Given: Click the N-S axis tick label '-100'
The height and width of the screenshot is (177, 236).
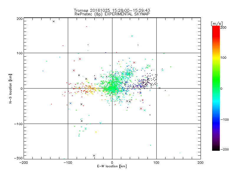Looking at the screenshot, I should coord(18,124).
